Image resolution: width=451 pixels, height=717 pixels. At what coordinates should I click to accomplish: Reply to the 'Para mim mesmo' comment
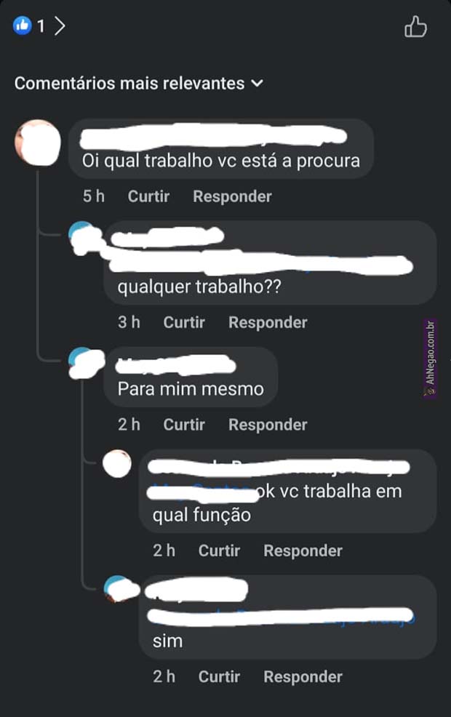268,425
